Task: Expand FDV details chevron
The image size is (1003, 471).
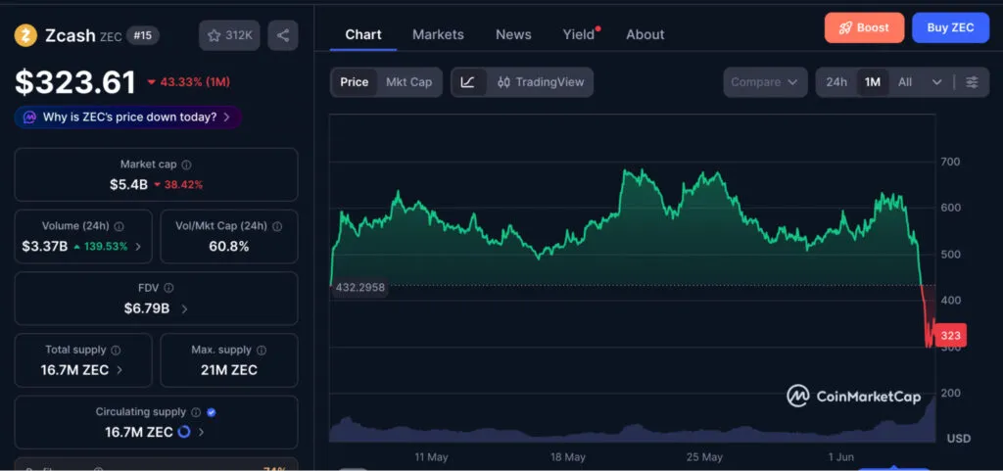Action: tap(184, 308)
